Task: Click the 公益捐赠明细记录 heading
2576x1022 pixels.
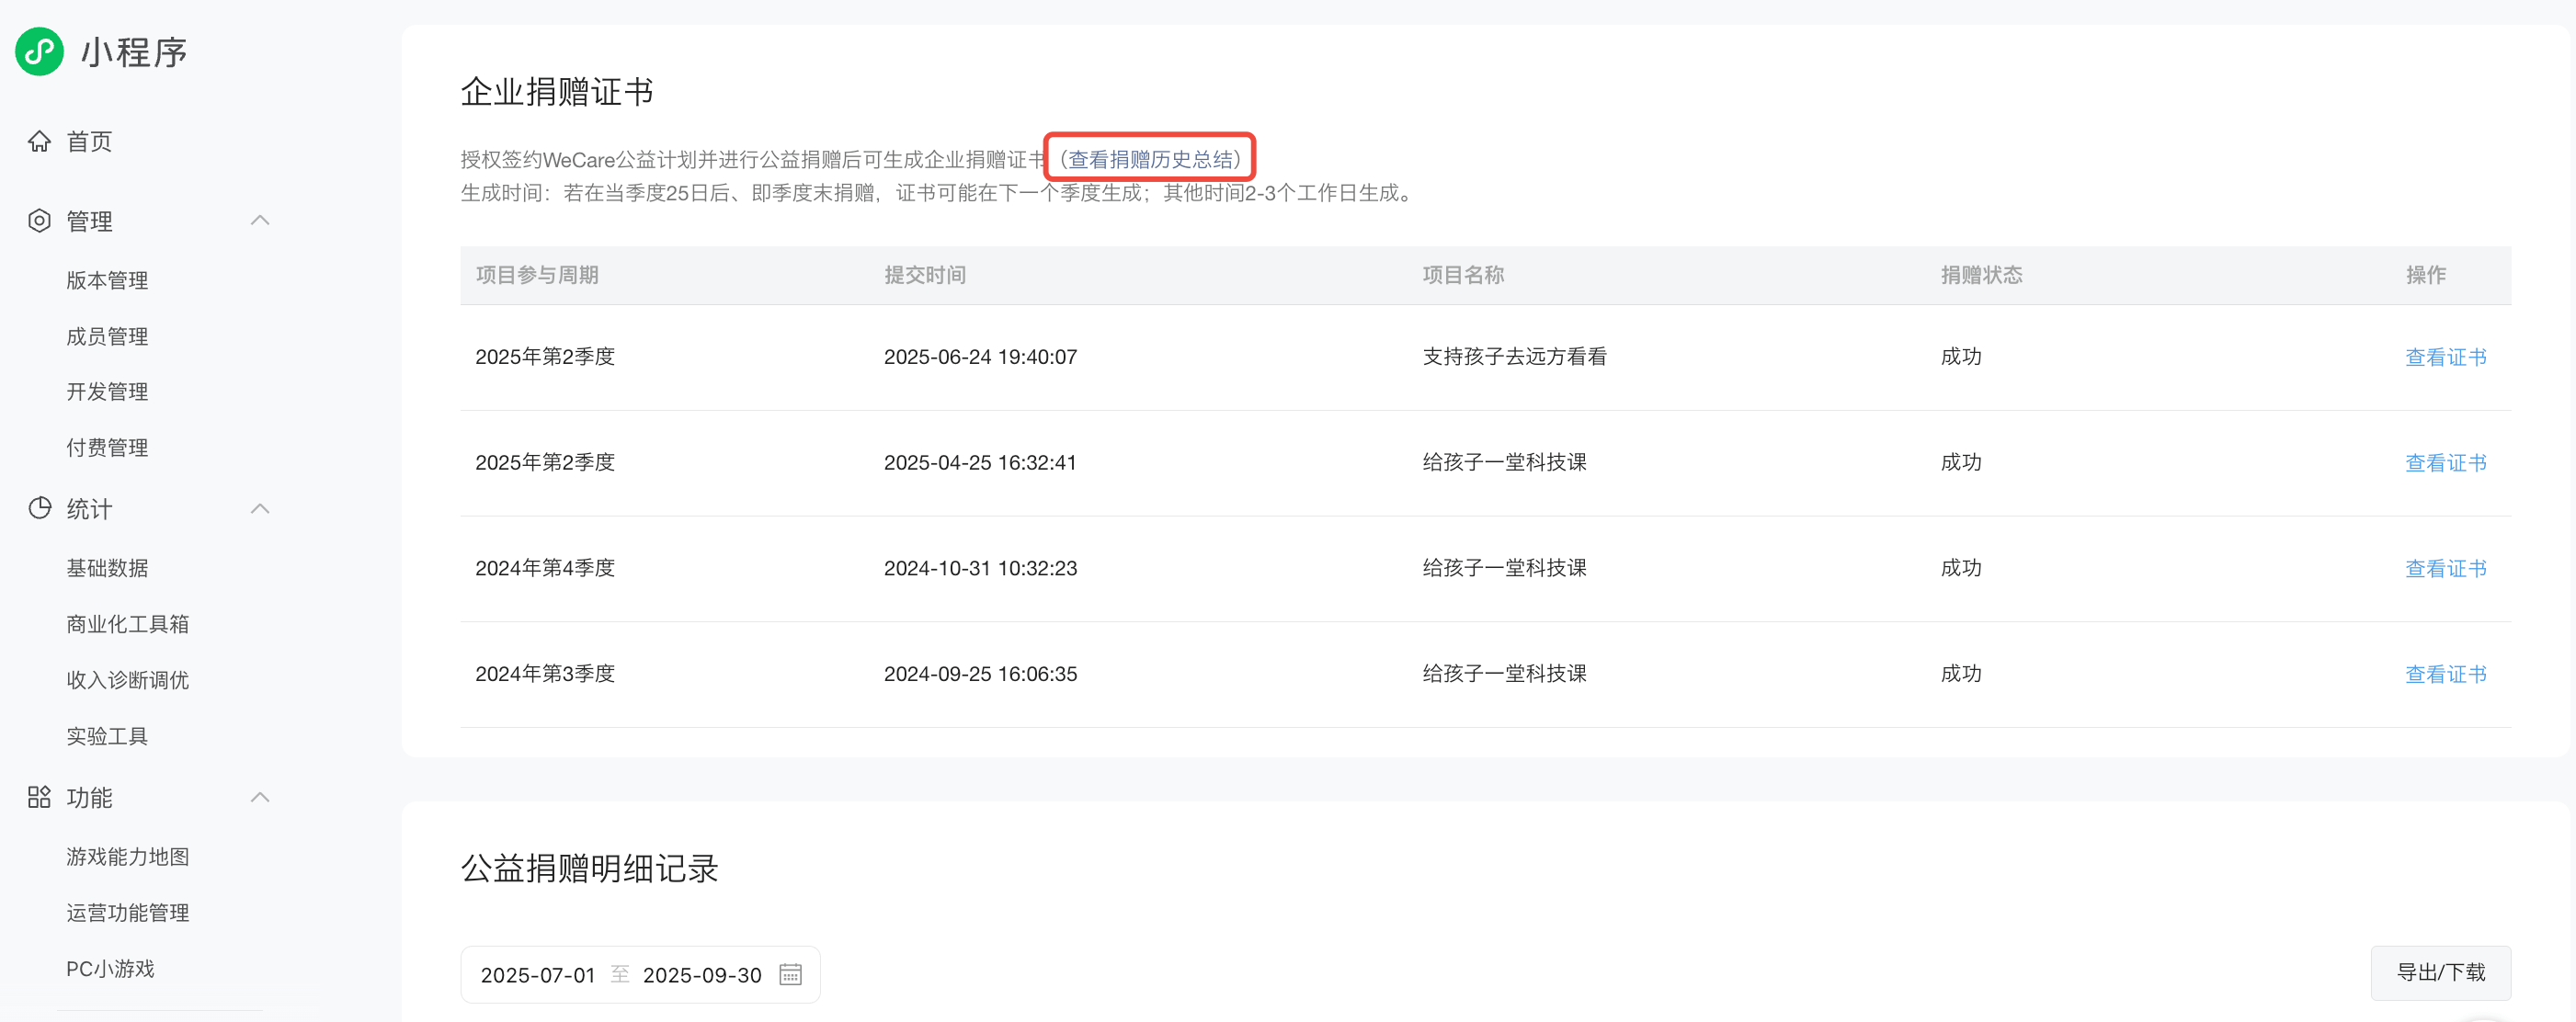Action: pos(589,868)
